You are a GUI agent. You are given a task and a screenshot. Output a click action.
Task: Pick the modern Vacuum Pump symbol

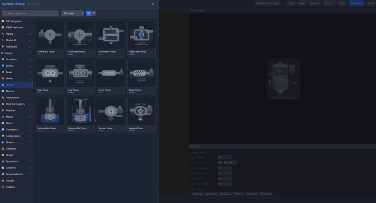coord(142,115)
